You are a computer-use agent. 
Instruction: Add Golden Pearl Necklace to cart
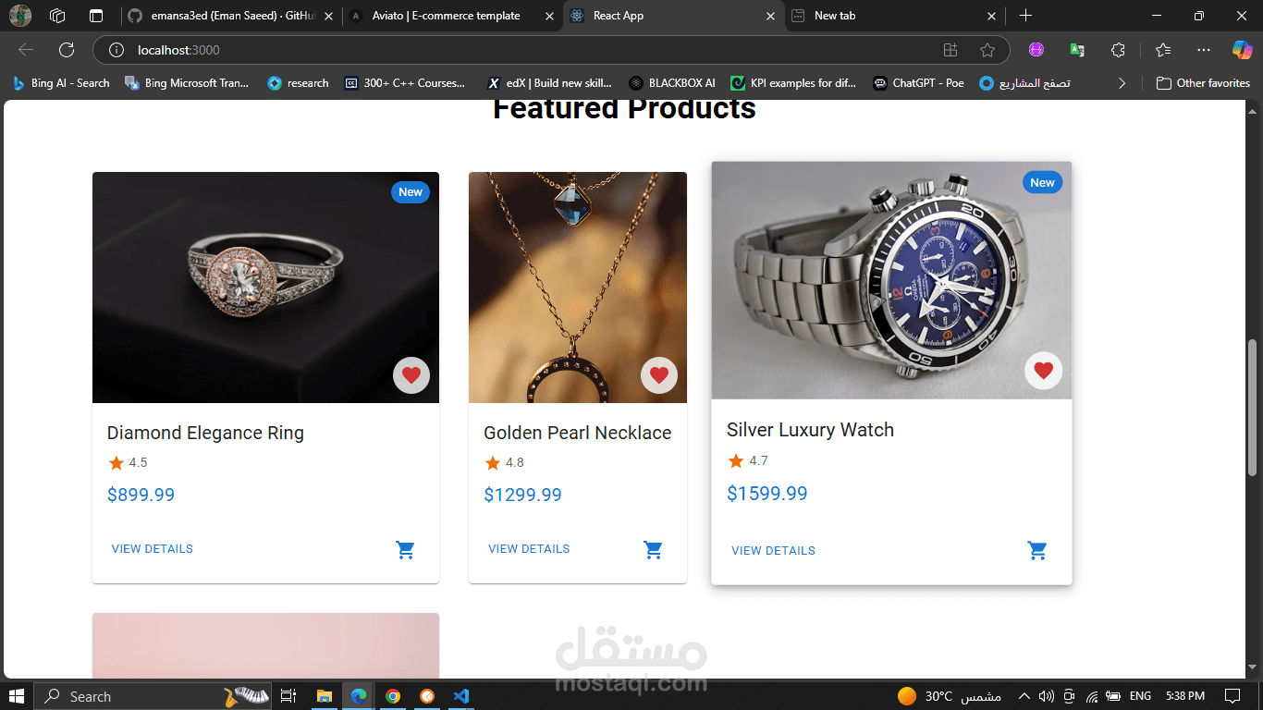[653, 550]
